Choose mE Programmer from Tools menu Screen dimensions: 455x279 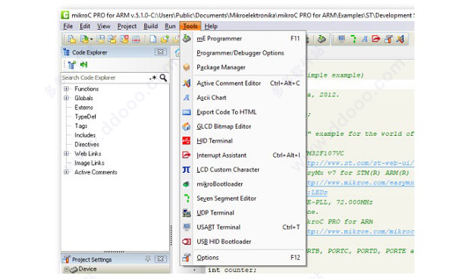click(243, 39)
